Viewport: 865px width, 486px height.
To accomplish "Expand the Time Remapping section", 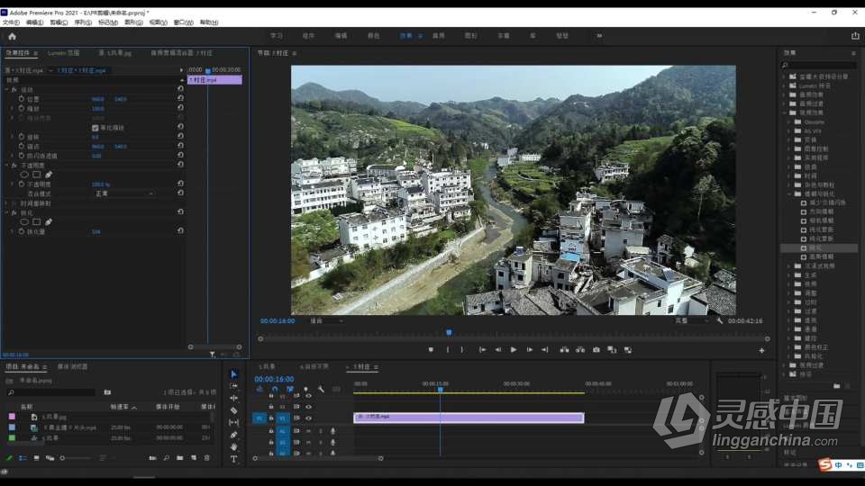I will [7, 203].
